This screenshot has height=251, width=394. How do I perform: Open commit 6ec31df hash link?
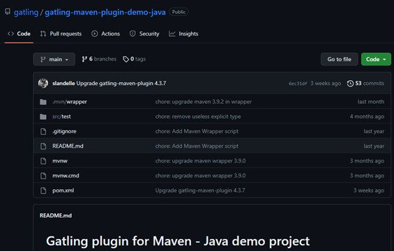tap(298, 84)
